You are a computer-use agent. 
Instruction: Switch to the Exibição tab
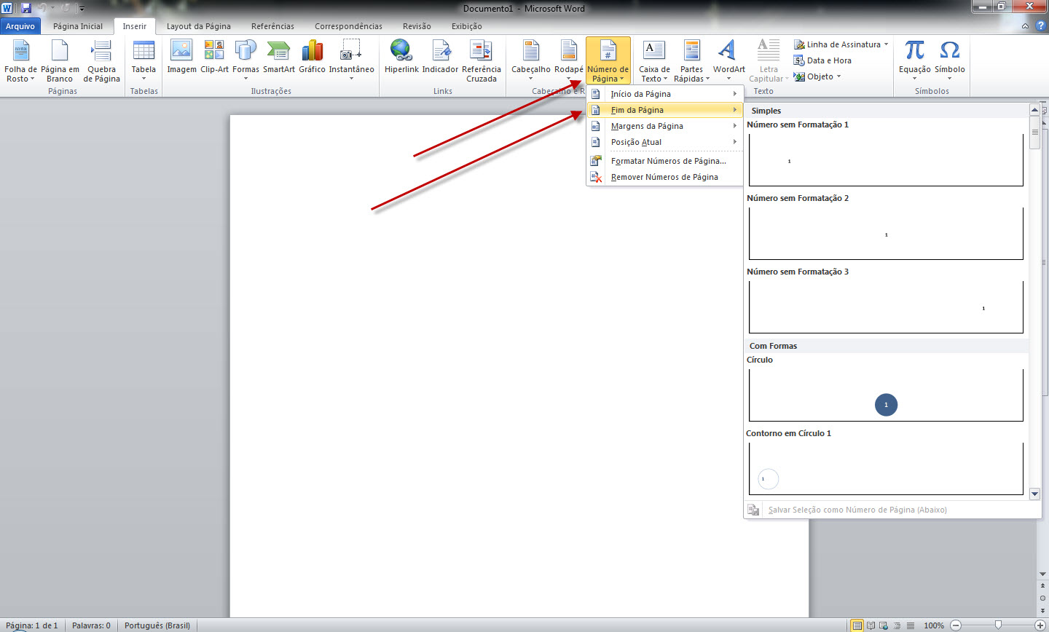point(467,26)
